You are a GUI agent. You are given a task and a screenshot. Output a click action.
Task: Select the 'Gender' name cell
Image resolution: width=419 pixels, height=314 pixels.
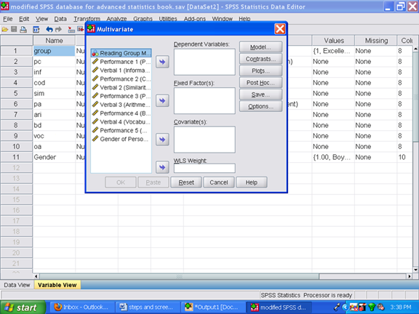pyautogui.click(x=54, y=157)
